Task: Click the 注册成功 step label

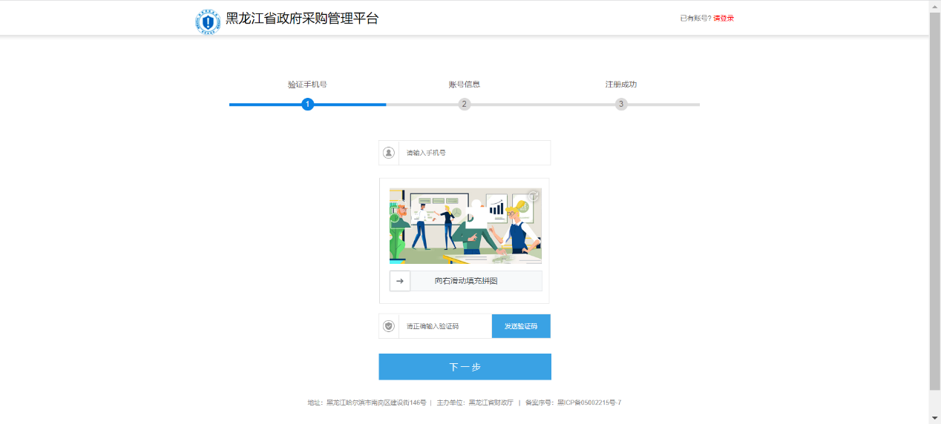Action: [x=621, y=85]
